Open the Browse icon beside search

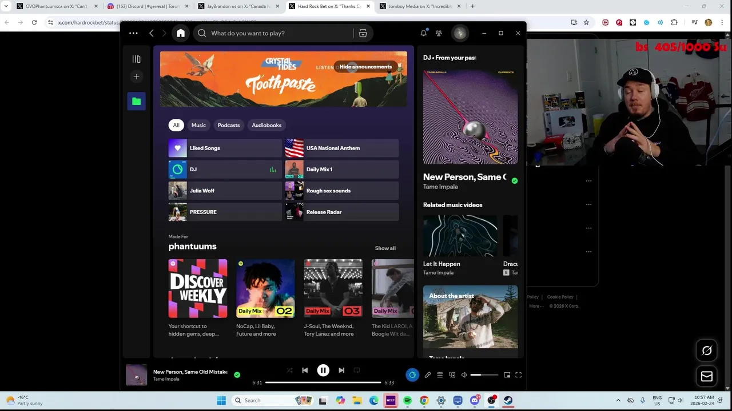[x=363, y=33]
